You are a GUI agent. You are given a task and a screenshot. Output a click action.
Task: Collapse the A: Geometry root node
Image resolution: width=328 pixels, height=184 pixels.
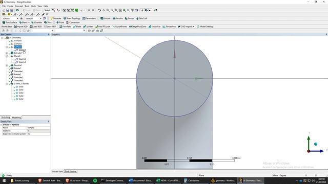tap(2, 38)
